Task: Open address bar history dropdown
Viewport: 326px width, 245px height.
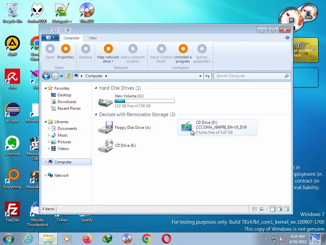Action: point(200,76)
